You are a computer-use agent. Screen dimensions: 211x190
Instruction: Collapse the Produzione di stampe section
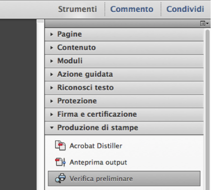[124, 128]
